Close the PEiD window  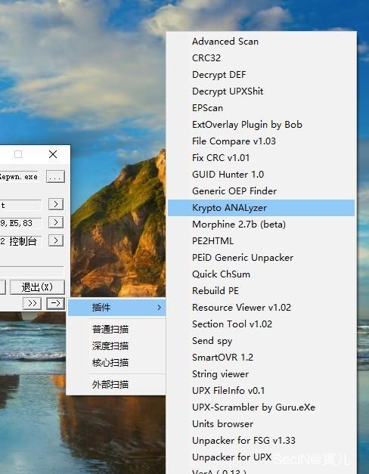click(x=53, y=154)
